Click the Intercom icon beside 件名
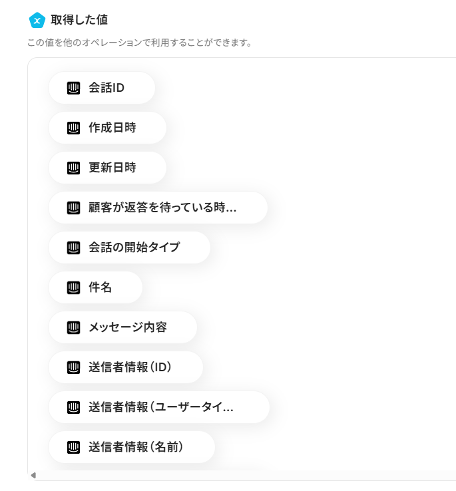 click(73, 287)
